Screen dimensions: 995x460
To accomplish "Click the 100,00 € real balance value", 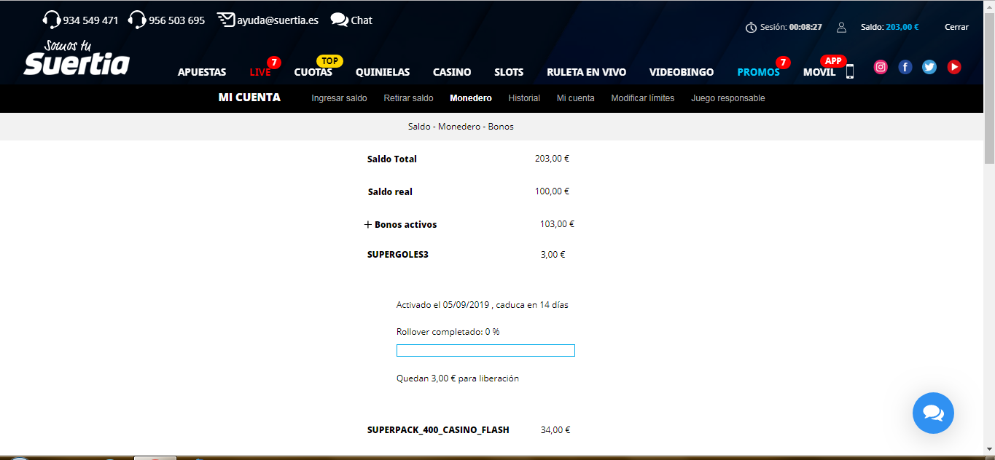I will (552, 191).
